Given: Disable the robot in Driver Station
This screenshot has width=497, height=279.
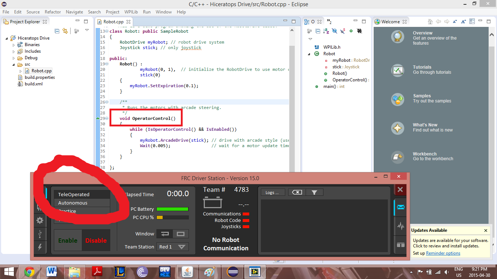Looking at the screenshot, I should (96, 240).
